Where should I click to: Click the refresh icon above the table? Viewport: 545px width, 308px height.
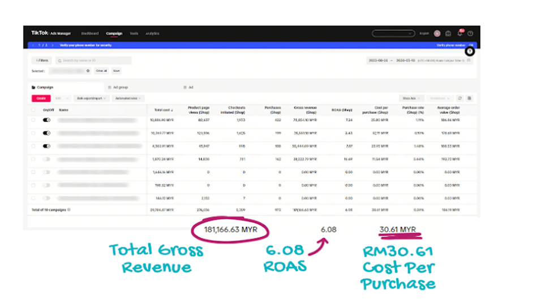click(x=460, y=98)
